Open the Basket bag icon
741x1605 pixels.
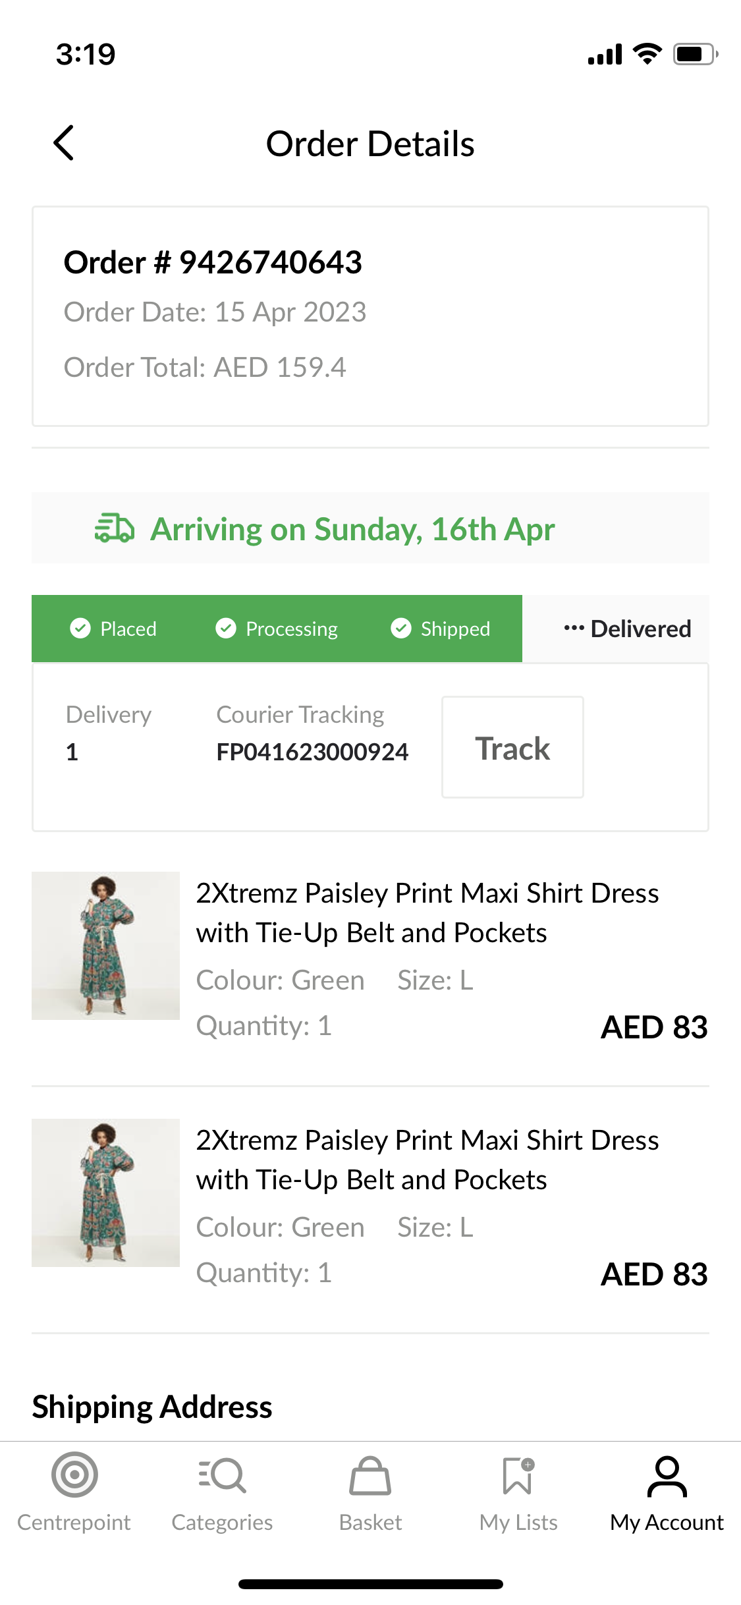370,1476
